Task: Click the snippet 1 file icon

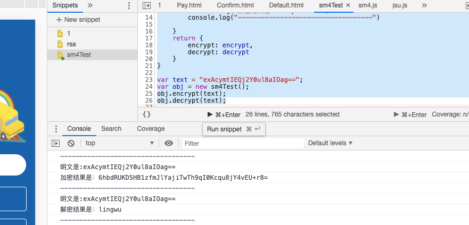Action: [60, 34]
